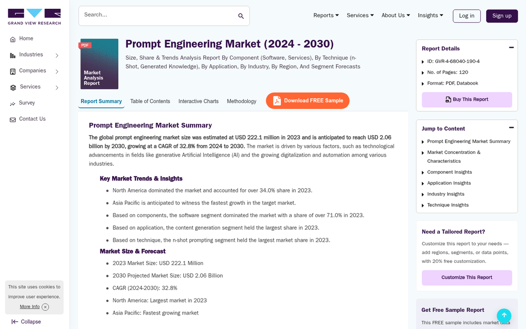Screen dimensions: 526x329
Task: Click Download FREE Sample button
Action: click(x=308, y=100)
